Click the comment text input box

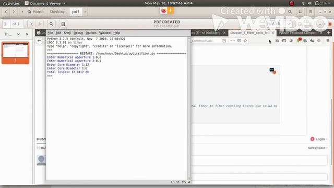pyautogui.click(x=259, y=160)
